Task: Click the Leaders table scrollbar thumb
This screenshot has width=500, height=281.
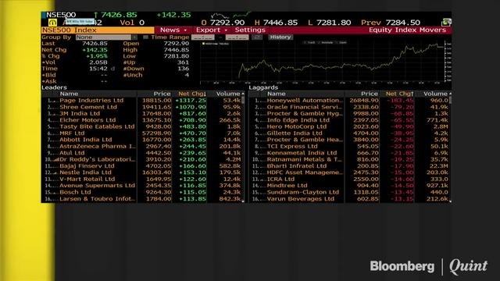Action: point(243,101)
